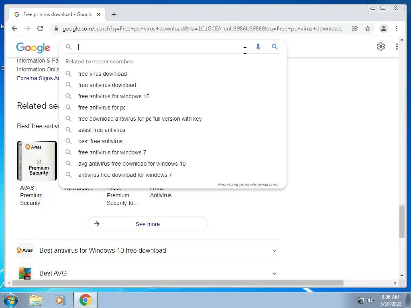The image size is (411, 308).
Task: Go back to the previous page
Action: point(14,28)
